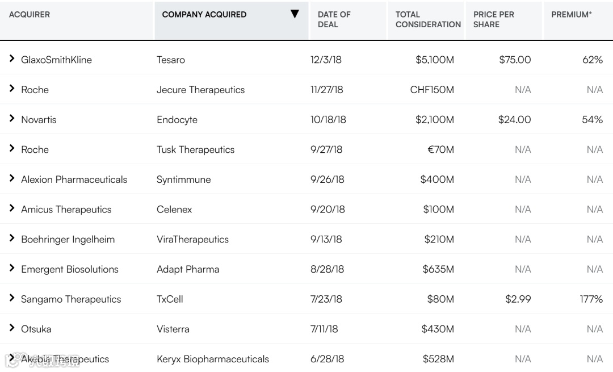Screen dimensions: 613x372
Task: Sort by Total Consideration column header
Action: pyautogui.click(x=428, y=19)
